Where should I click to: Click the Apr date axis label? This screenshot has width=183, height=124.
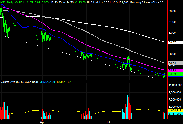(42, 122)
